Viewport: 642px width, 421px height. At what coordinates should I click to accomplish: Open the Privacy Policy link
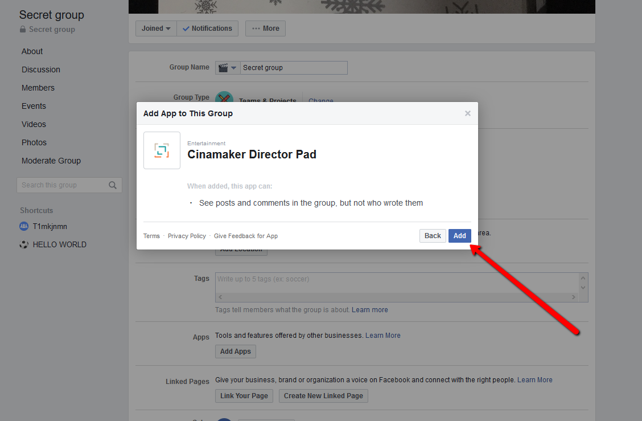(x=187, y=236)
